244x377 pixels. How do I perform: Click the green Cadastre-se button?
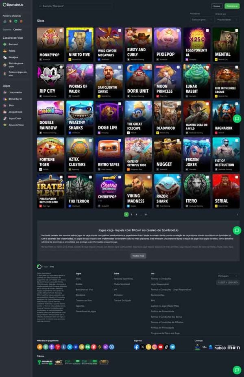tap(232, 6)
